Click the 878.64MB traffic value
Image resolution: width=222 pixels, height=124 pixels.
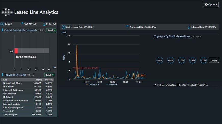tap(36, 114)
